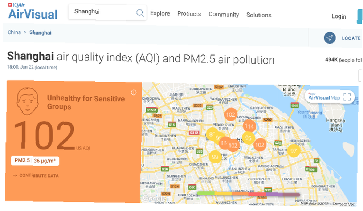
Task: Click the G60 highway badge on the map
Action: click(x=192, y=187)
